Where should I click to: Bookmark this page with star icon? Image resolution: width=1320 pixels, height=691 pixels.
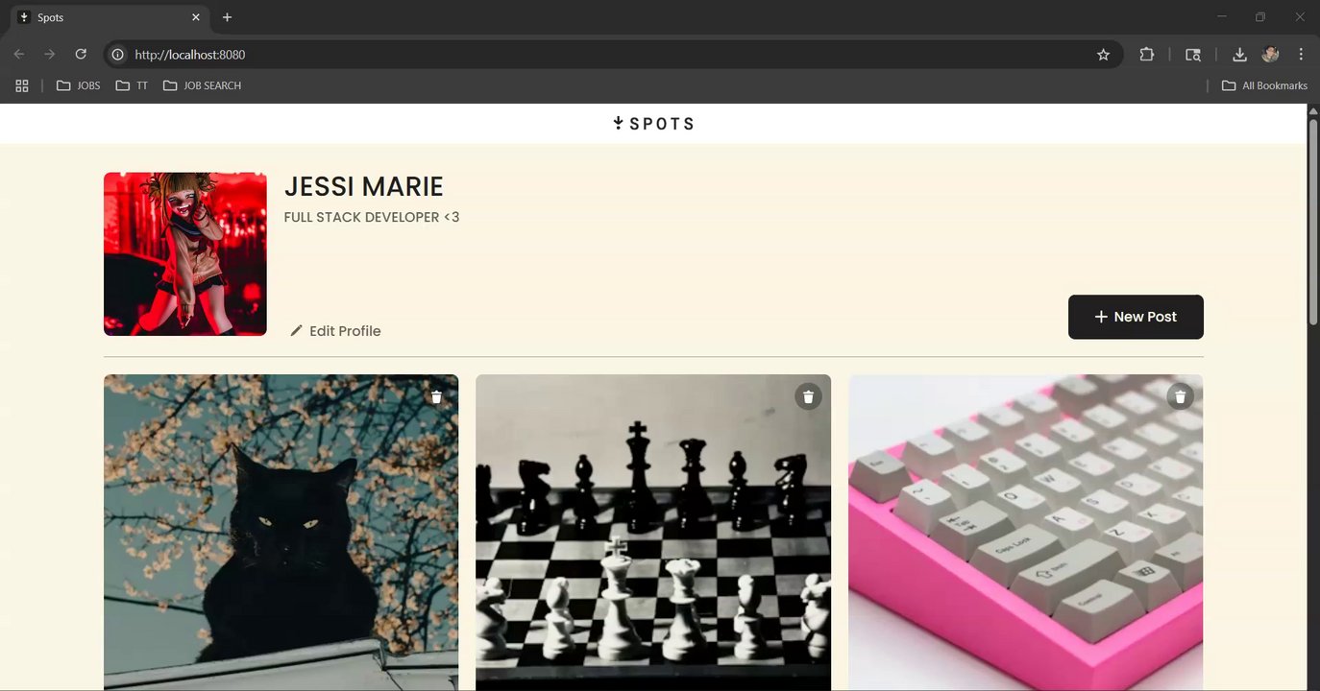click(1103, 55)
